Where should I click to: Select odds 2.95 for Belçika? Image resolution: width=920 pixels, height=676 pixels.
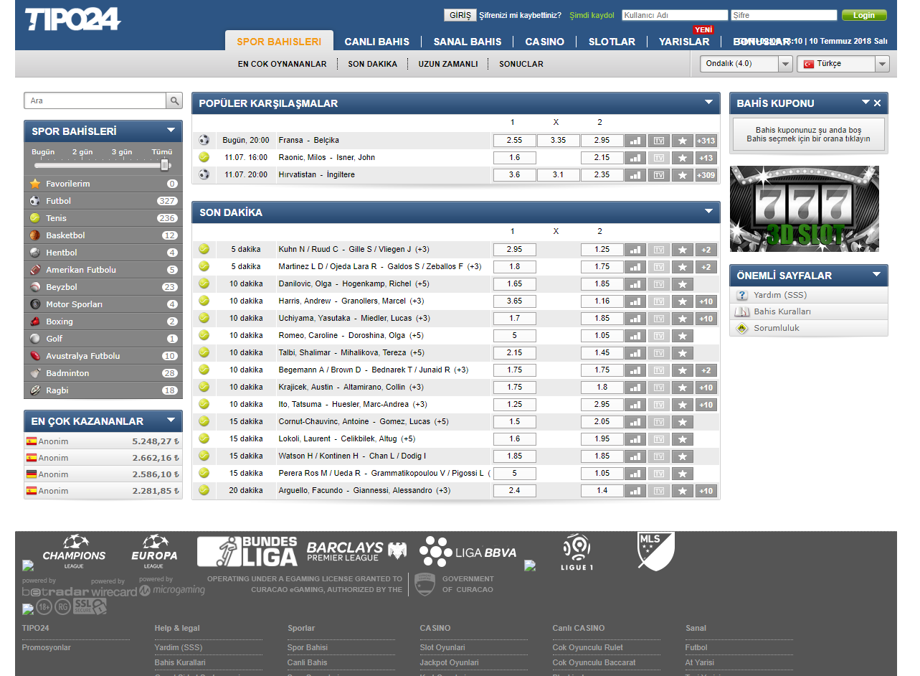tap(602, 141)
